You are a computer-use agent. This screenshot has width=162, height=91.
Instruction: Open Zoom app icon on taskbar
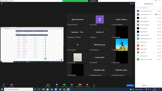coord(68,89)
